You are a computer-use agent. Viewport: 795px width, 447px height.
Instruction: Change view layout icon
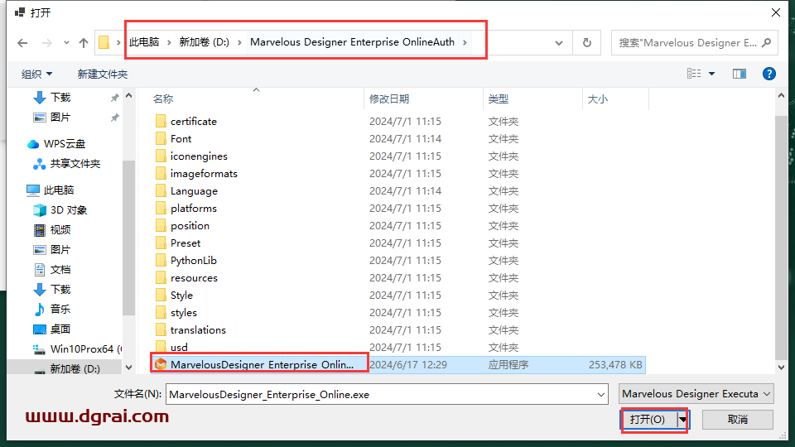point(694,74)
